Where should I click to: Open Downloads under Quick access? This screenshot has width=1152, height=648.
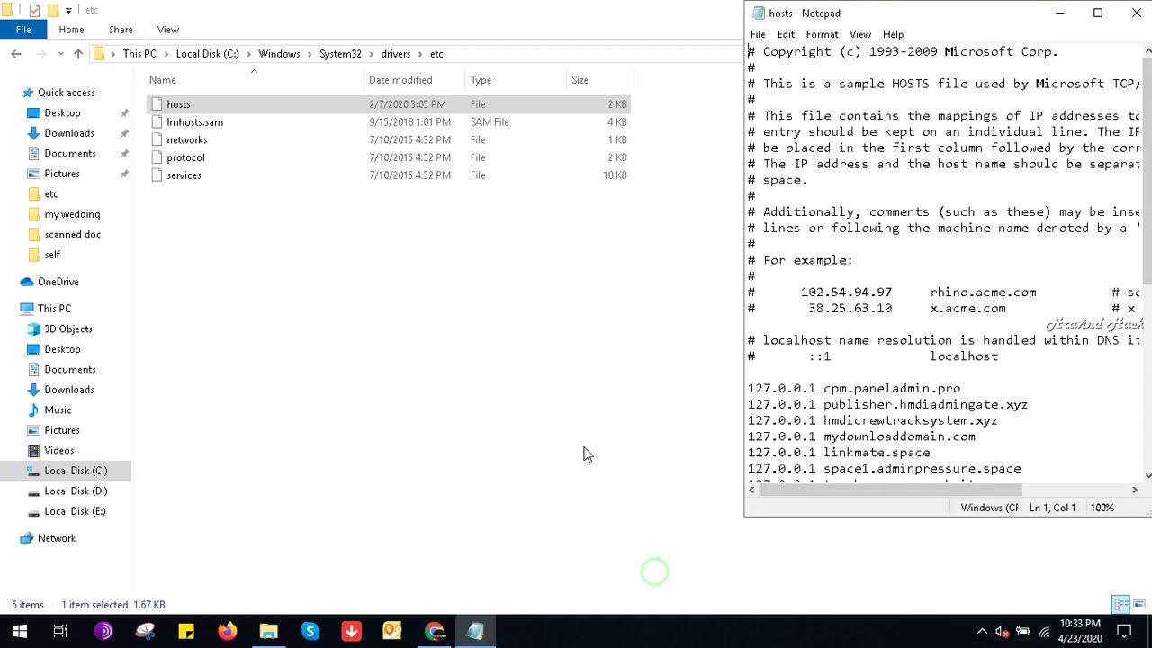[x=68, y=133]
